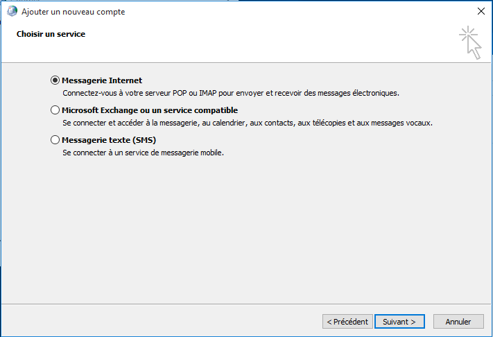Select the Messagerie Internet radio button
493x337 pixels.
point(55,80)
